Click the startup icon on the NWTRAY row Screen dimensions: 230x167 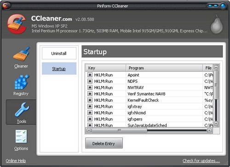(x=90, y=87)
